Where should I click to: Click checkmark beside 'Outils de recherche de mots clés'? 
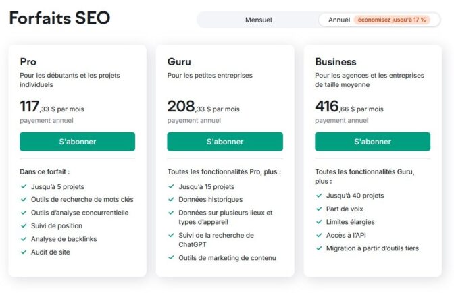(24, 200)
